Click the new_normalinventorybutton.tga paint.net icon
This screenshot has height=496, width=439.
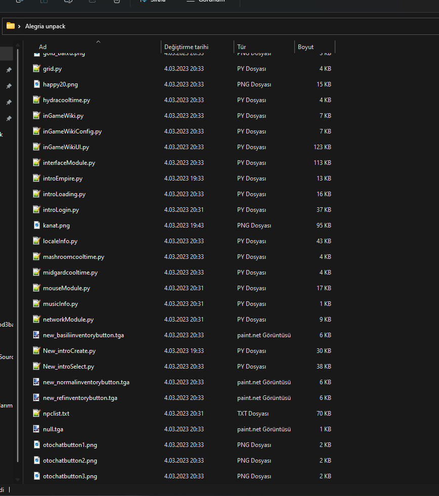[x=37, y=382]
